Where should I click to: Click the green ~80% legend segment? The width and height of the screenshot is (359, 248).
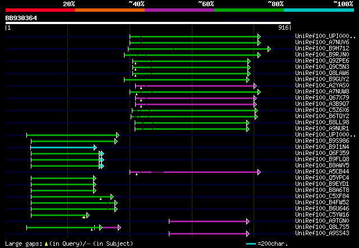click(x=249, y=10)
